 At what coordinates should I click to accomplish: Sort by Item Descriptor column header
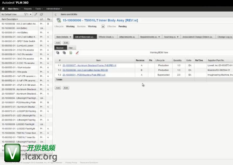point(10,19)
